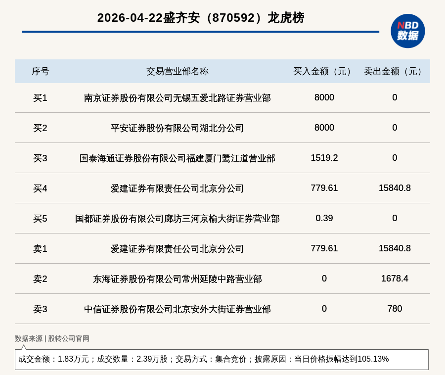Click 平安证券股份有限公司湖北分公司 entry
Screen dimensions: 445x375
pos(177,128)
